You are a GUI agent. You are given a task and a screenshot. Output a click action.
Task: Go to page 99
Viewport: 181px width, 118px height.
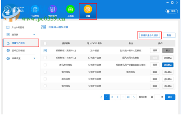point(128,97)
